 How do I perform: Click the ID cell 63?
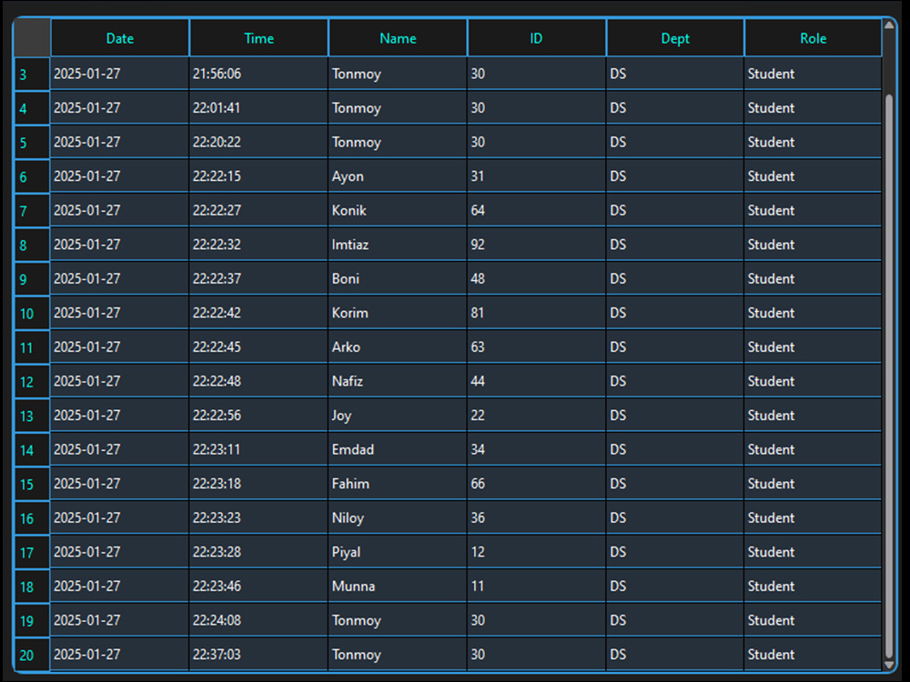(x=536, y=347)
